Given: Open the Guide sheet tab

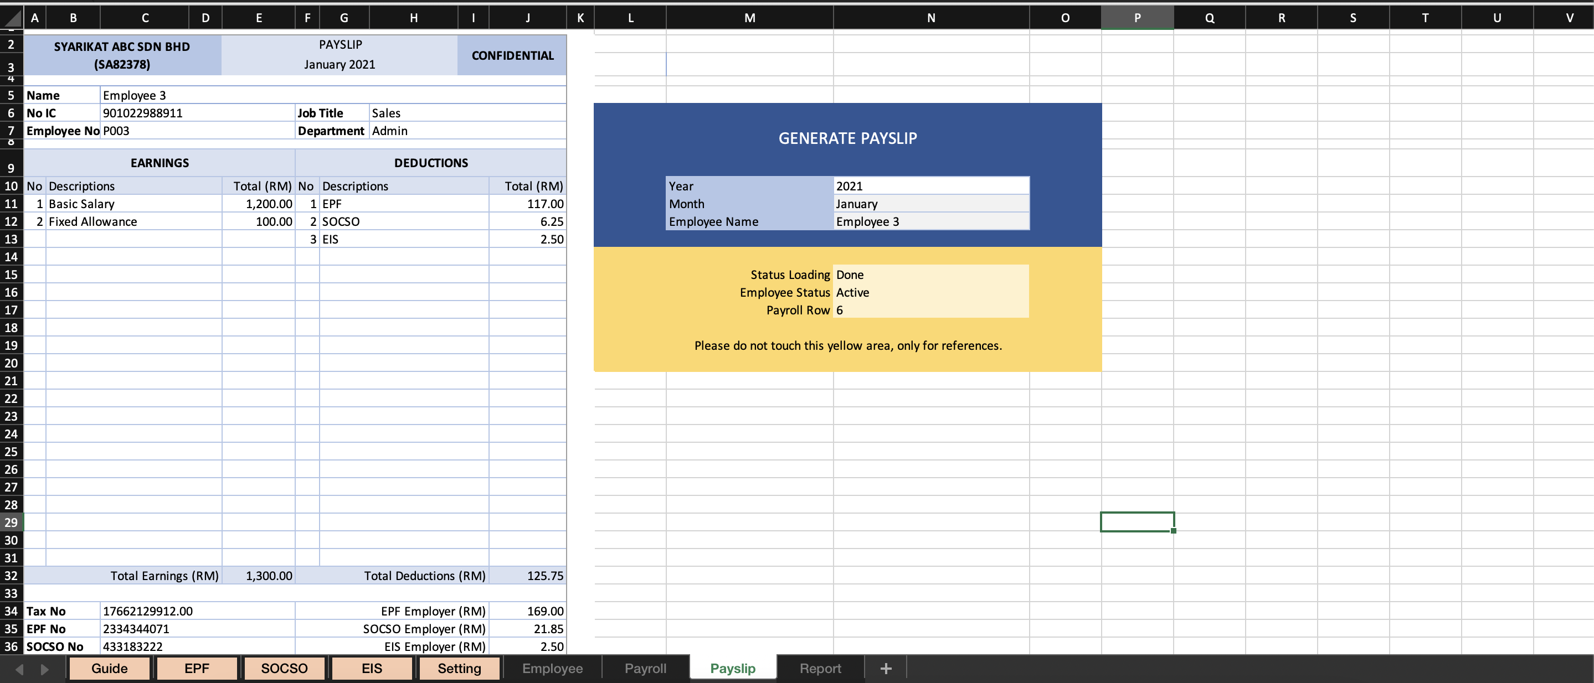Looking at the screenshot, I should click(x=109, y=668).
